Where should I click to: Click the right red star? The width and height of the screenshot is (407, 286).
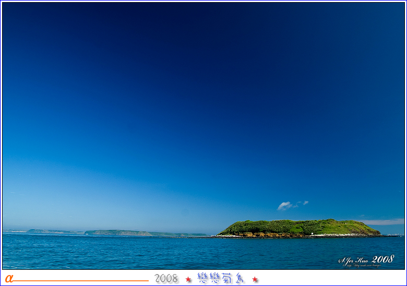coord(255,279)
